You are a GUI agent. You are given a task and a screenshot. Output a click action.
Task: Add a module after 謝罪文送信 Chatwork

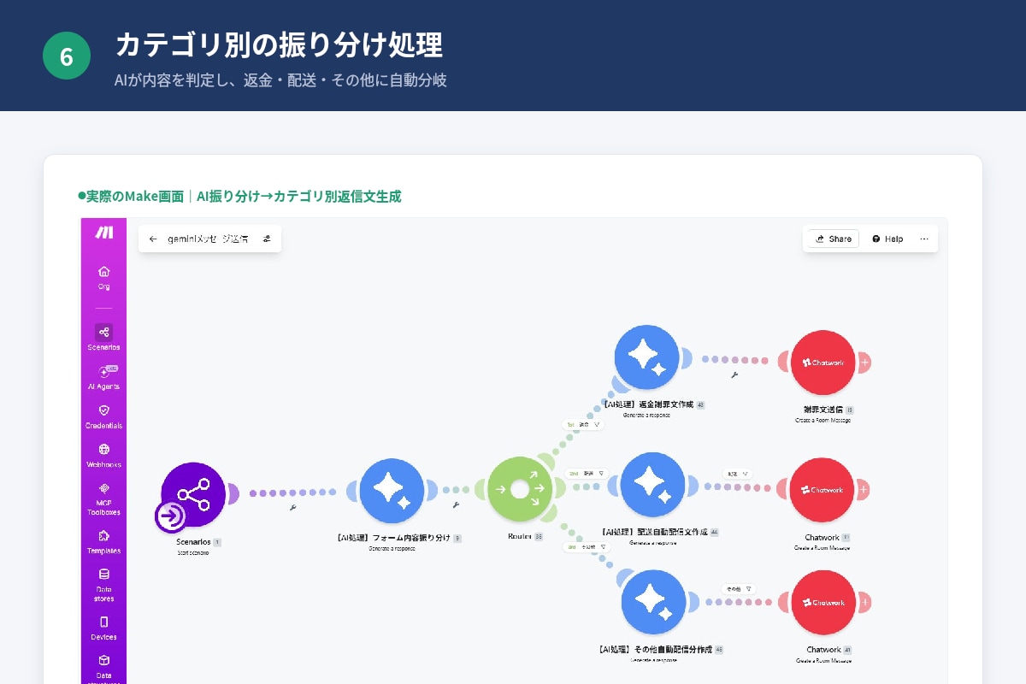click(864, 363)
